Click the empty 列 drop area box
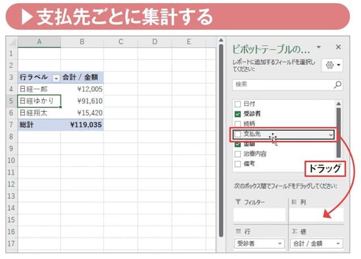Image resolution: width=361 pixels, height=259 pixels. 316,215
